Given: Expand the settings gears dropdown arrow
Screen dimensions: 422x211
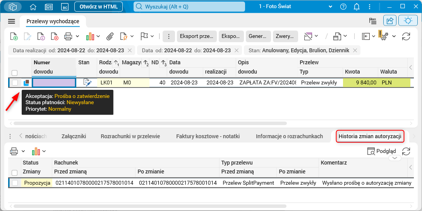Looking at the screenshot, I should (x=394, y=36).
